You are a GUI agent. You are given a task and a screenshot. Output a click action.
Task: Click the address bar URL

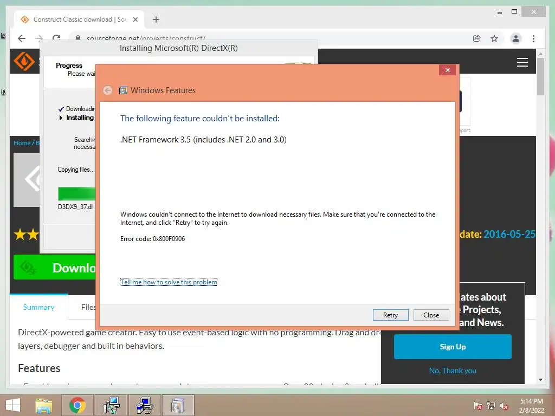146,38
